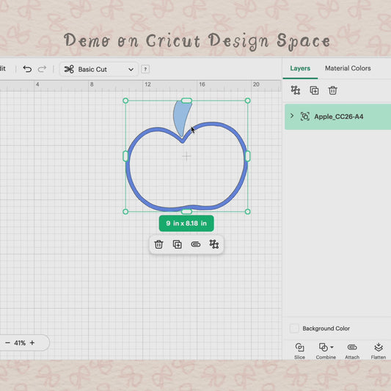Click the Slice tool
391x391 pixels.
click(299, 351)
